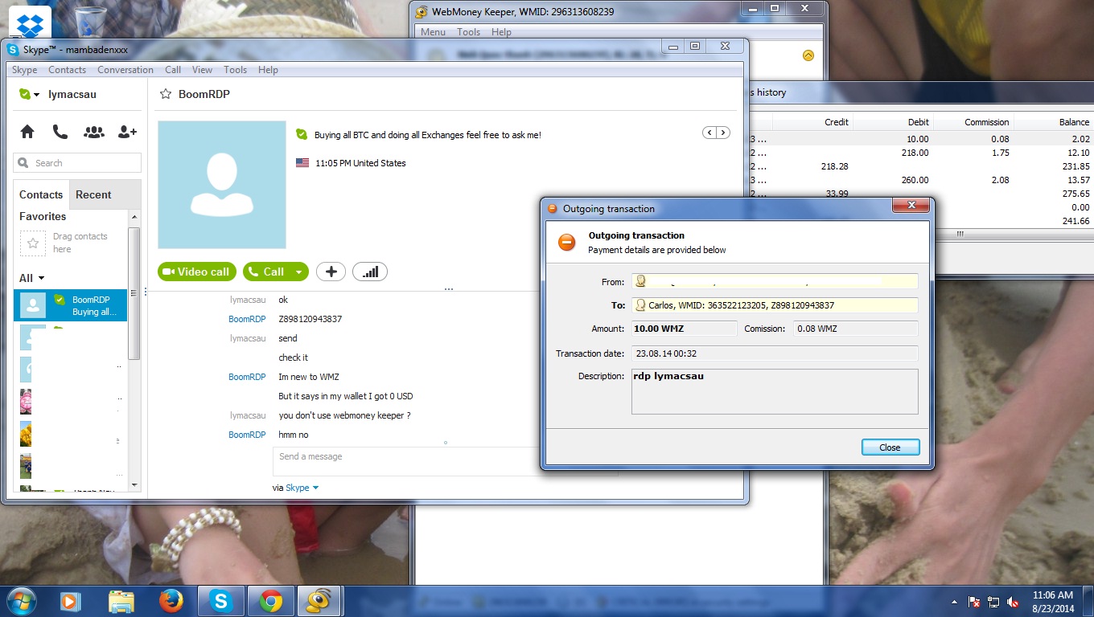The image size is (1094, 617).
Task: Show hidden system tray icons
Action: [x=955, y=602]
